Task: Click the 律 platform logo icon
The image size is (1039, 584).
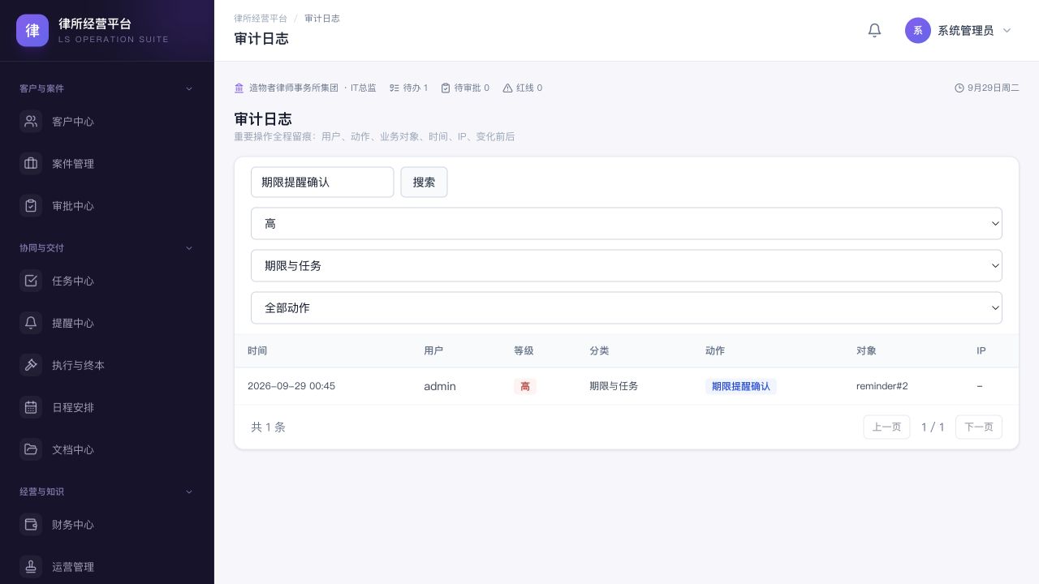Action: [x=32, y=31]
